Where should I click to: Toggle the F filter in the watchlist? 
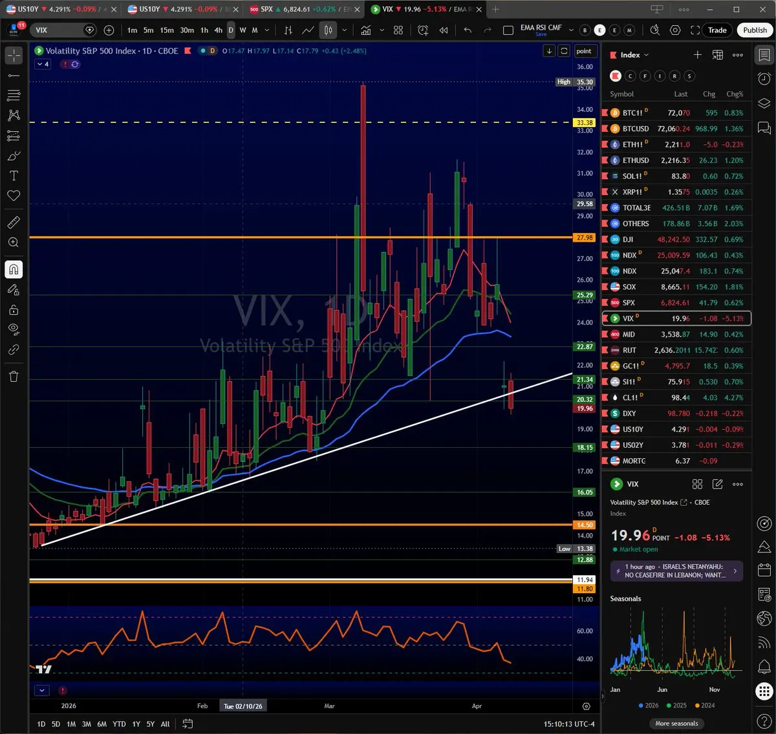645,76
